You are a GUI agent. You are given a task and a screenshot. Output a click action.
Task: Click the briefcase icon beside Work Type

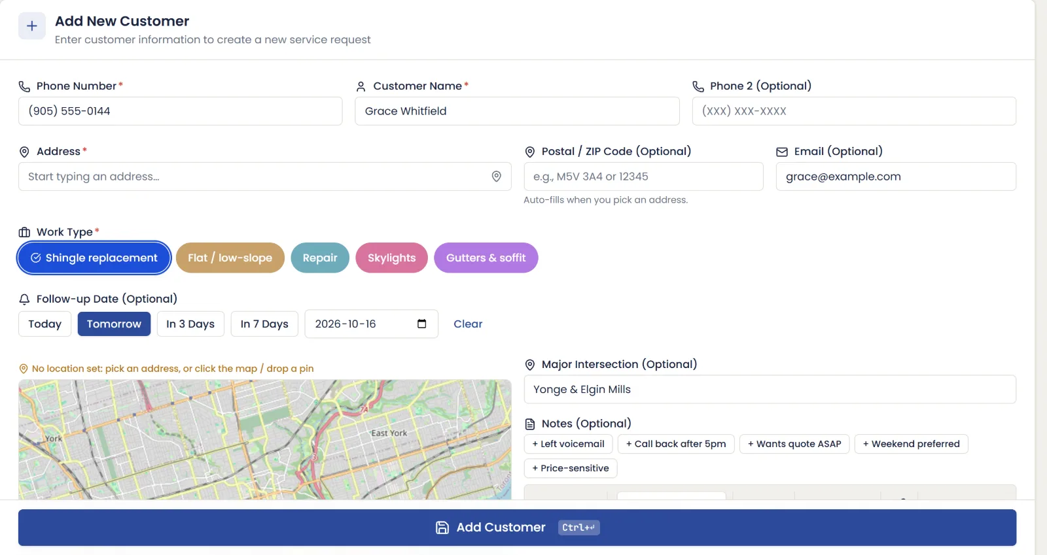24,232
